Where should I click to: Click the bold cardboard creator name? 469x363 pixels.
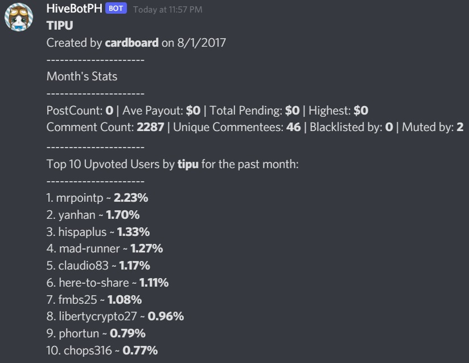131,43
